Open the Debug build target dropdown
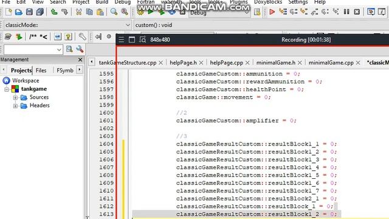This screenshot has height=219, width=389. pyautogui.click(x=219, y=12)
